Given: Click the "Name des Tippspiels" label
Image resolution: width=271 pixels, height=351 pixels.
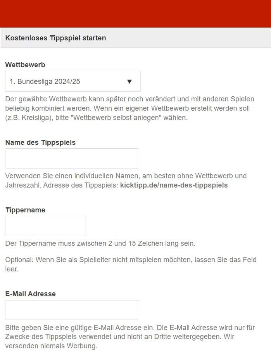Looking at the screenshot, I should (40, 142).
